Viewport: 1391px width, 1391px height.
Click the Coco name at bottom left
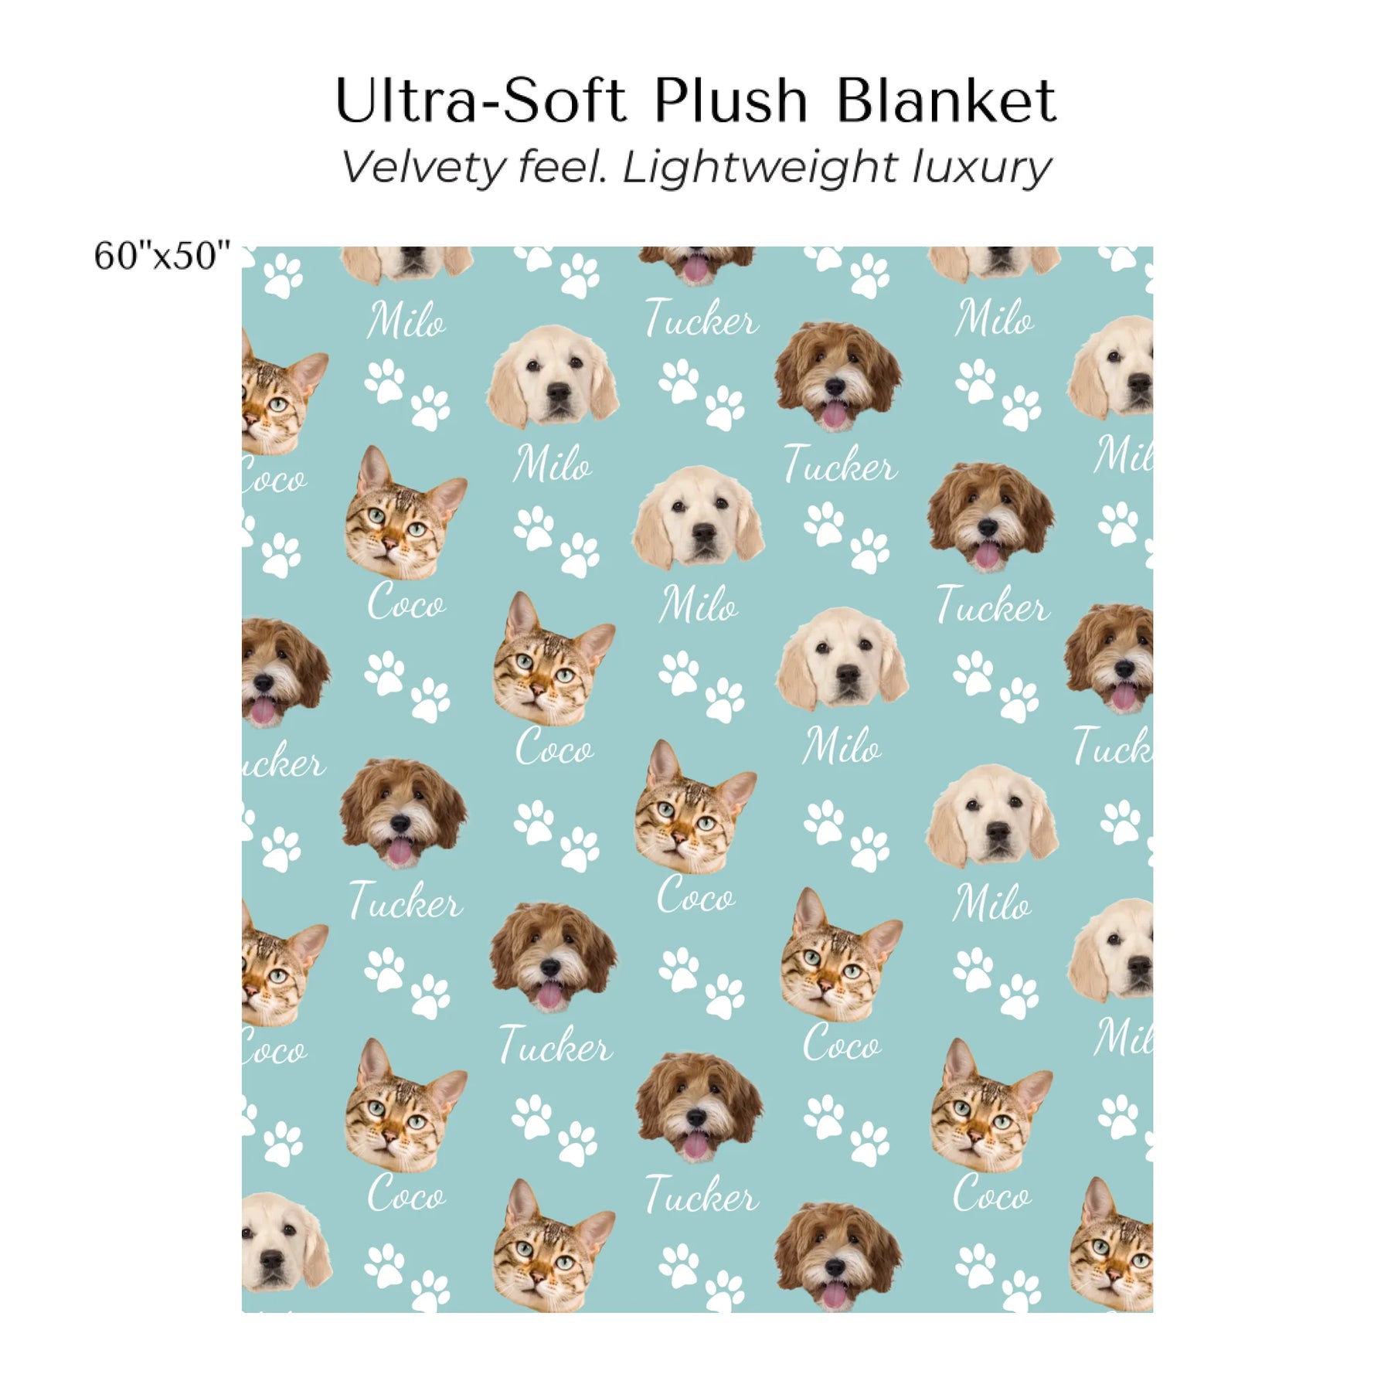pyautogui.click(x=406, y=1192)
